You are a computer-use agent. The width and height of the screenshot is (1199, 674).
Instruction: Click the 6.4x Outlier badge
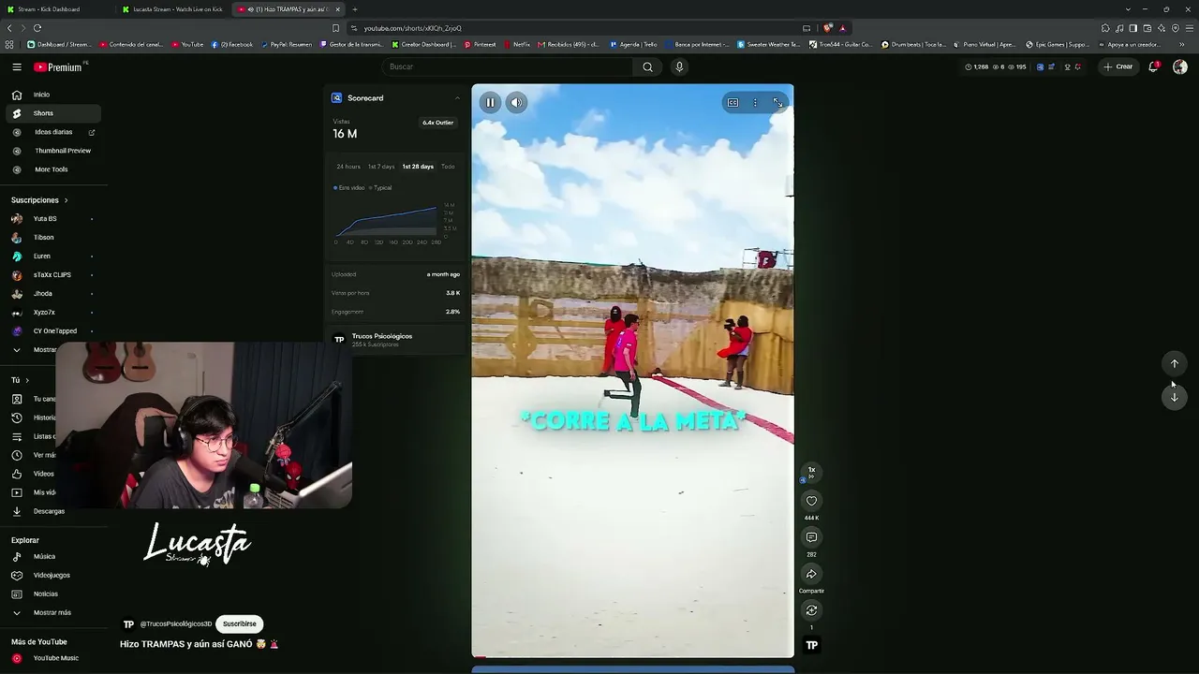click(x=437, y=123)
